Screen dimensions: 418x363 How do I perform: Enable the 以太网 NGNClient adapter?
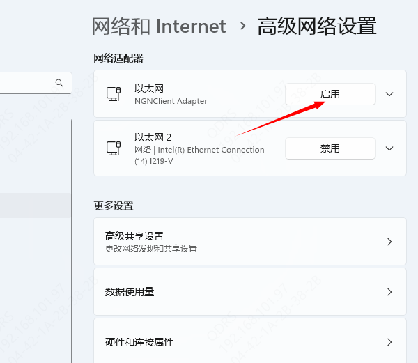(x=330, y=94)
